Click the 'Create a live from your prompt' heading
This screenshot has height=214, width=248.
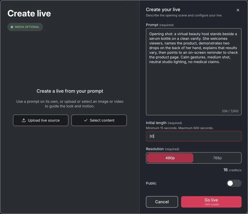coord(70,91)
